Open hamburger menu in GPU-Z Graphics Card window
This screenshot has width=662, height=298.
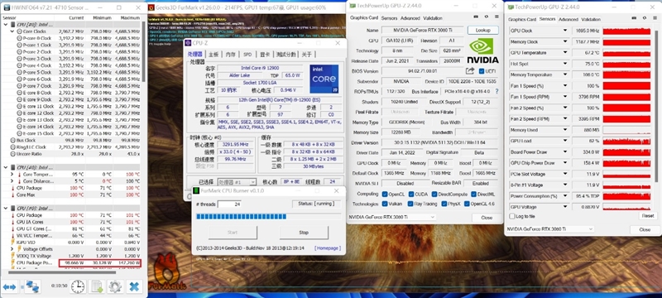click(496, 17)
